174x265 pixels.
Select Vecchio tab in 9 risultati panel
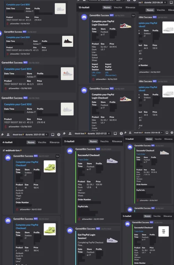(158, 139)
